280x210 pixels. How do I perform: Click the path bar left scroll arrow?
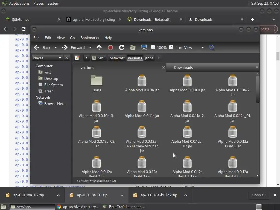[x=87, y=58]
